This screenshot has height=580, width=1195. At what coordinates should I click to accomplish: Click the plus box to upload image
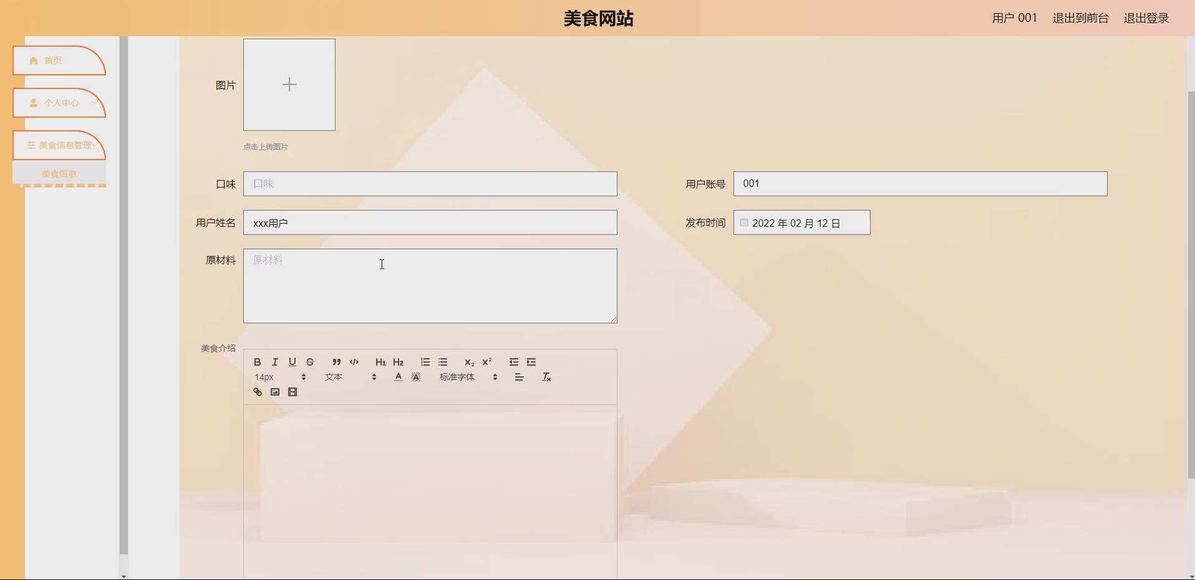click(x=289, y=85)
